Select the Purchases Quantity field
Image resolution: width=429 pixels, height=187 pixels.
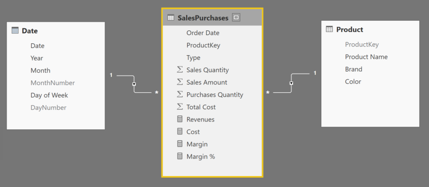(x=215, y=95)
